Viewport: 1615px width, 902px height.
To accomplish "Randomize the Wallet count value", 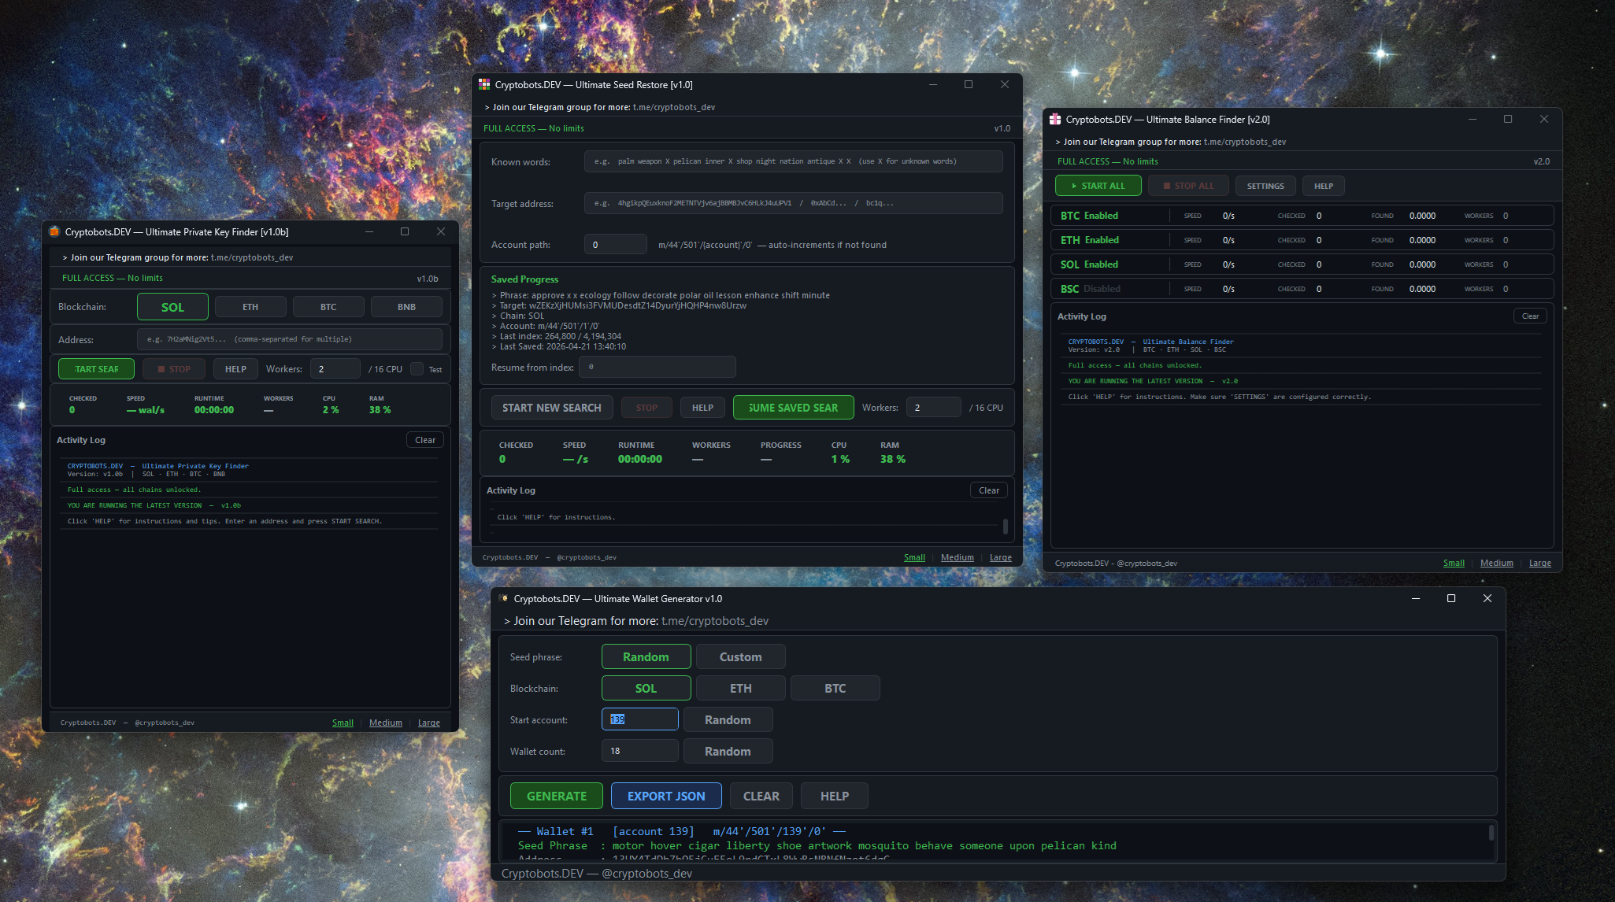I will click(x=727, y=751).
